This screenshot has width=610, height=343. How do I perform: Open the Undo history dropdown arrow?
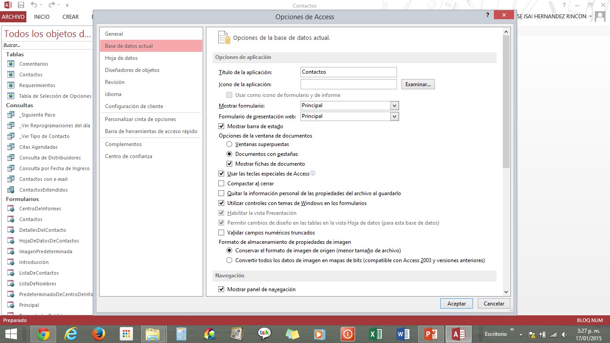click(41, 5)
